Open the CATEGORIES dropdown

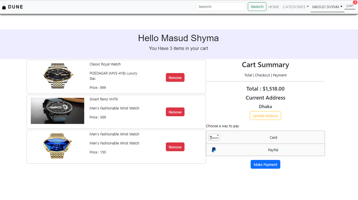point(295,7)
